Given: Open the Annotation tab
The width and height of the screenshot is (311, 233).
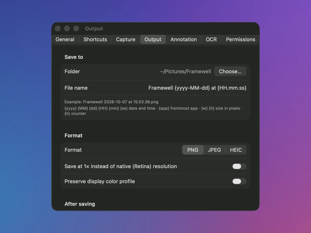Looking at the screenshot, I should click(184, 39).
